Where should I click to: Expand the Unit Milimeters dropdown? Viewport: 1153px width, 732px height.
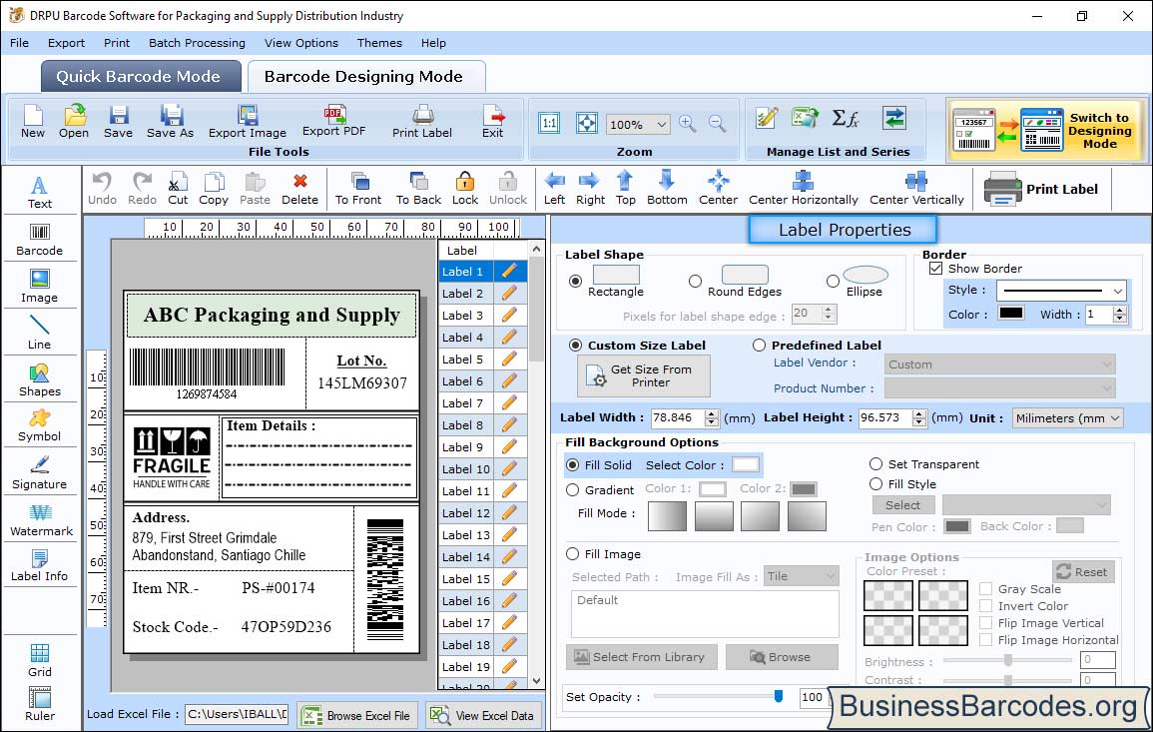1068,417
